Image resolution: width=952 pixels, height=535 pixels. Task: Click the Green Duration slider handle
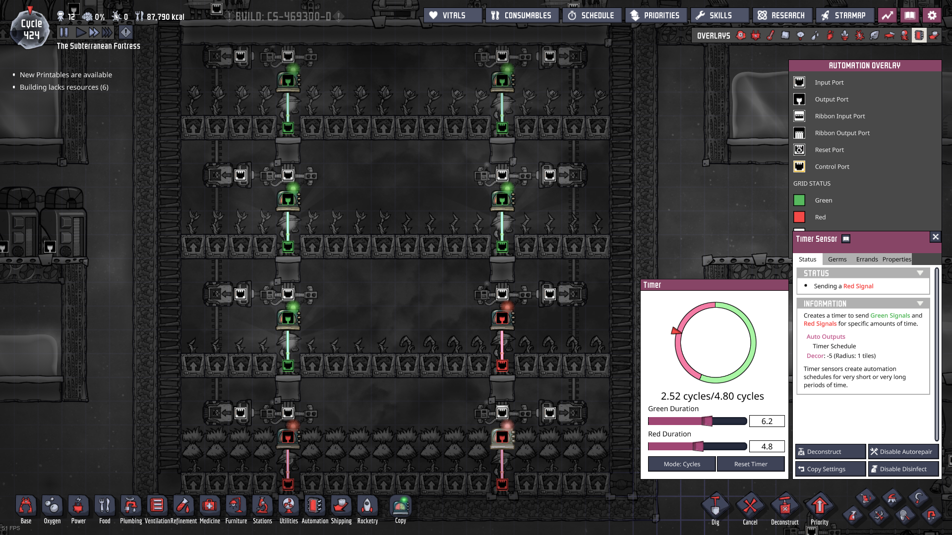pos(707,421)
